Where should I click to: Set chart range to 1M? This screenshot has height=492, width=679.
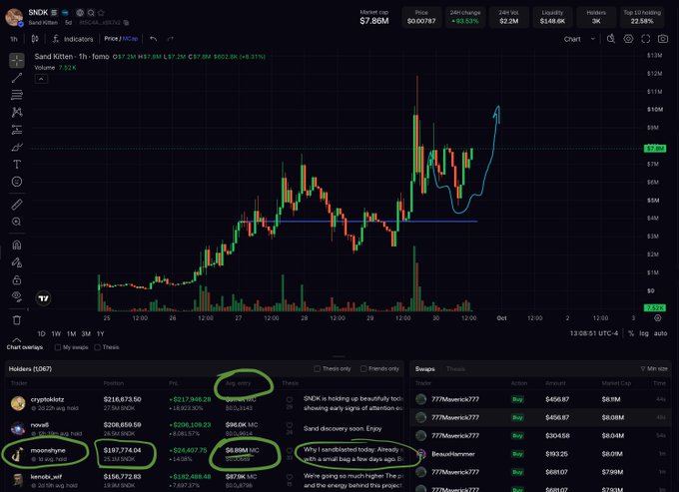point(72,333)
